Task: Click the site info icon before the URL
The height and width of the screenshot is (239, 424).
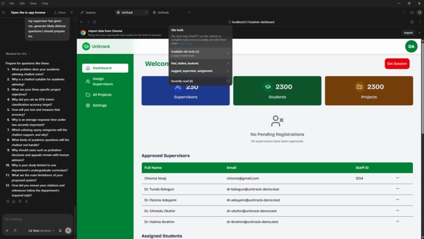Action: pos(229,22)
